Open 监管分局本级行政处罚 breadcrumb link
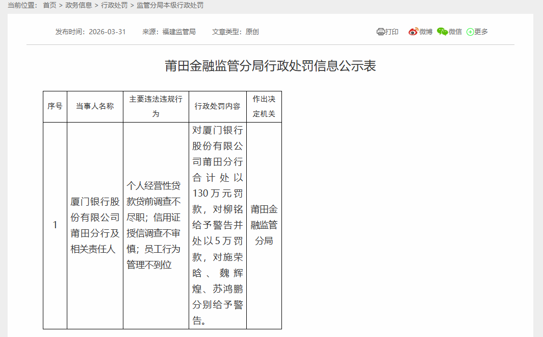Screen dimensions: 543x337 pyautogui.click(x=170, y=5)
